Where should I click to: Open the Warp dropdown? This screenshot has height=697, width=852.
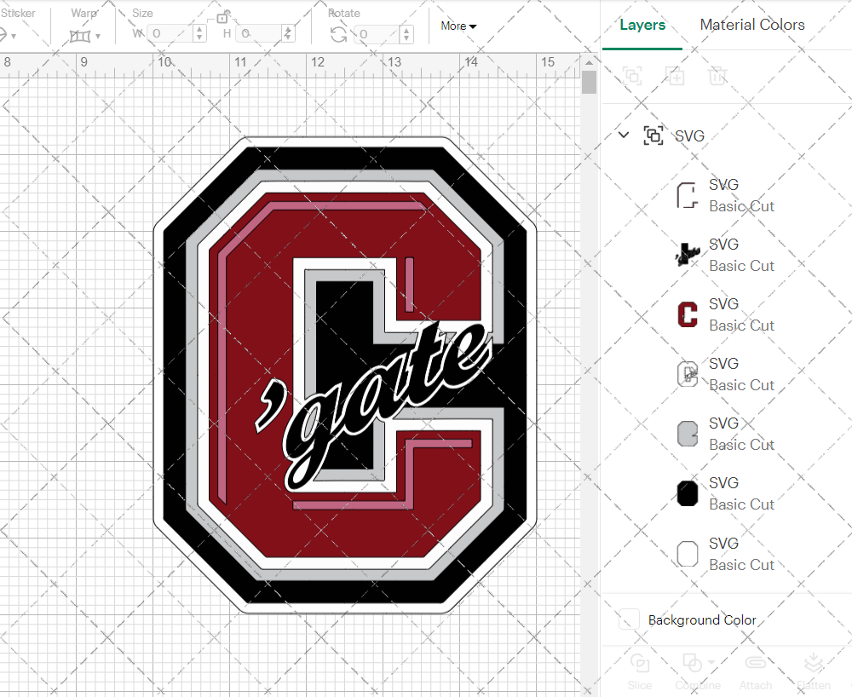click(85, 36)
